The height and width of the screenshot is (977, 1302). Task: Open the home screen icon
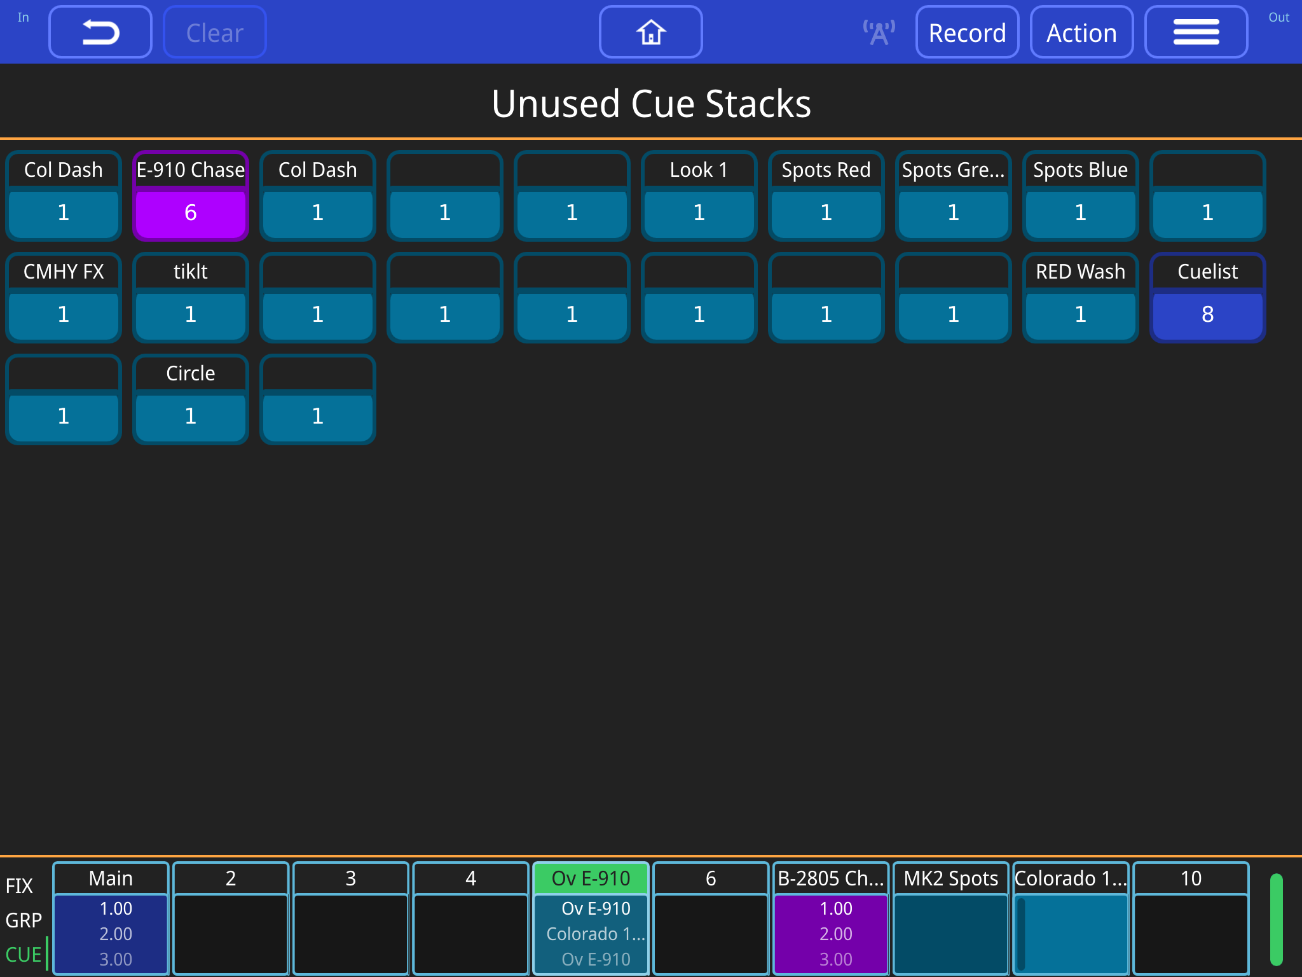650,31
